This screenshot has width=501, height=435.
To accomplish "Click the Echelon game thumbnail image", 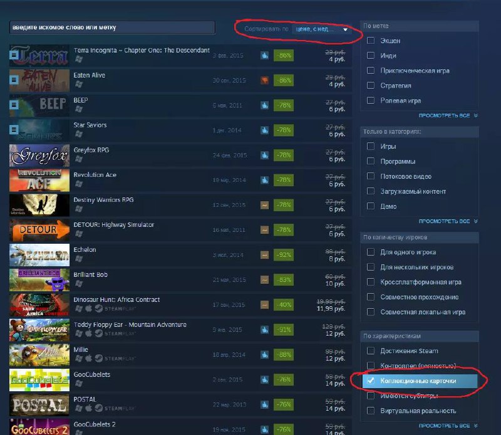I will [x=39, y=255].
